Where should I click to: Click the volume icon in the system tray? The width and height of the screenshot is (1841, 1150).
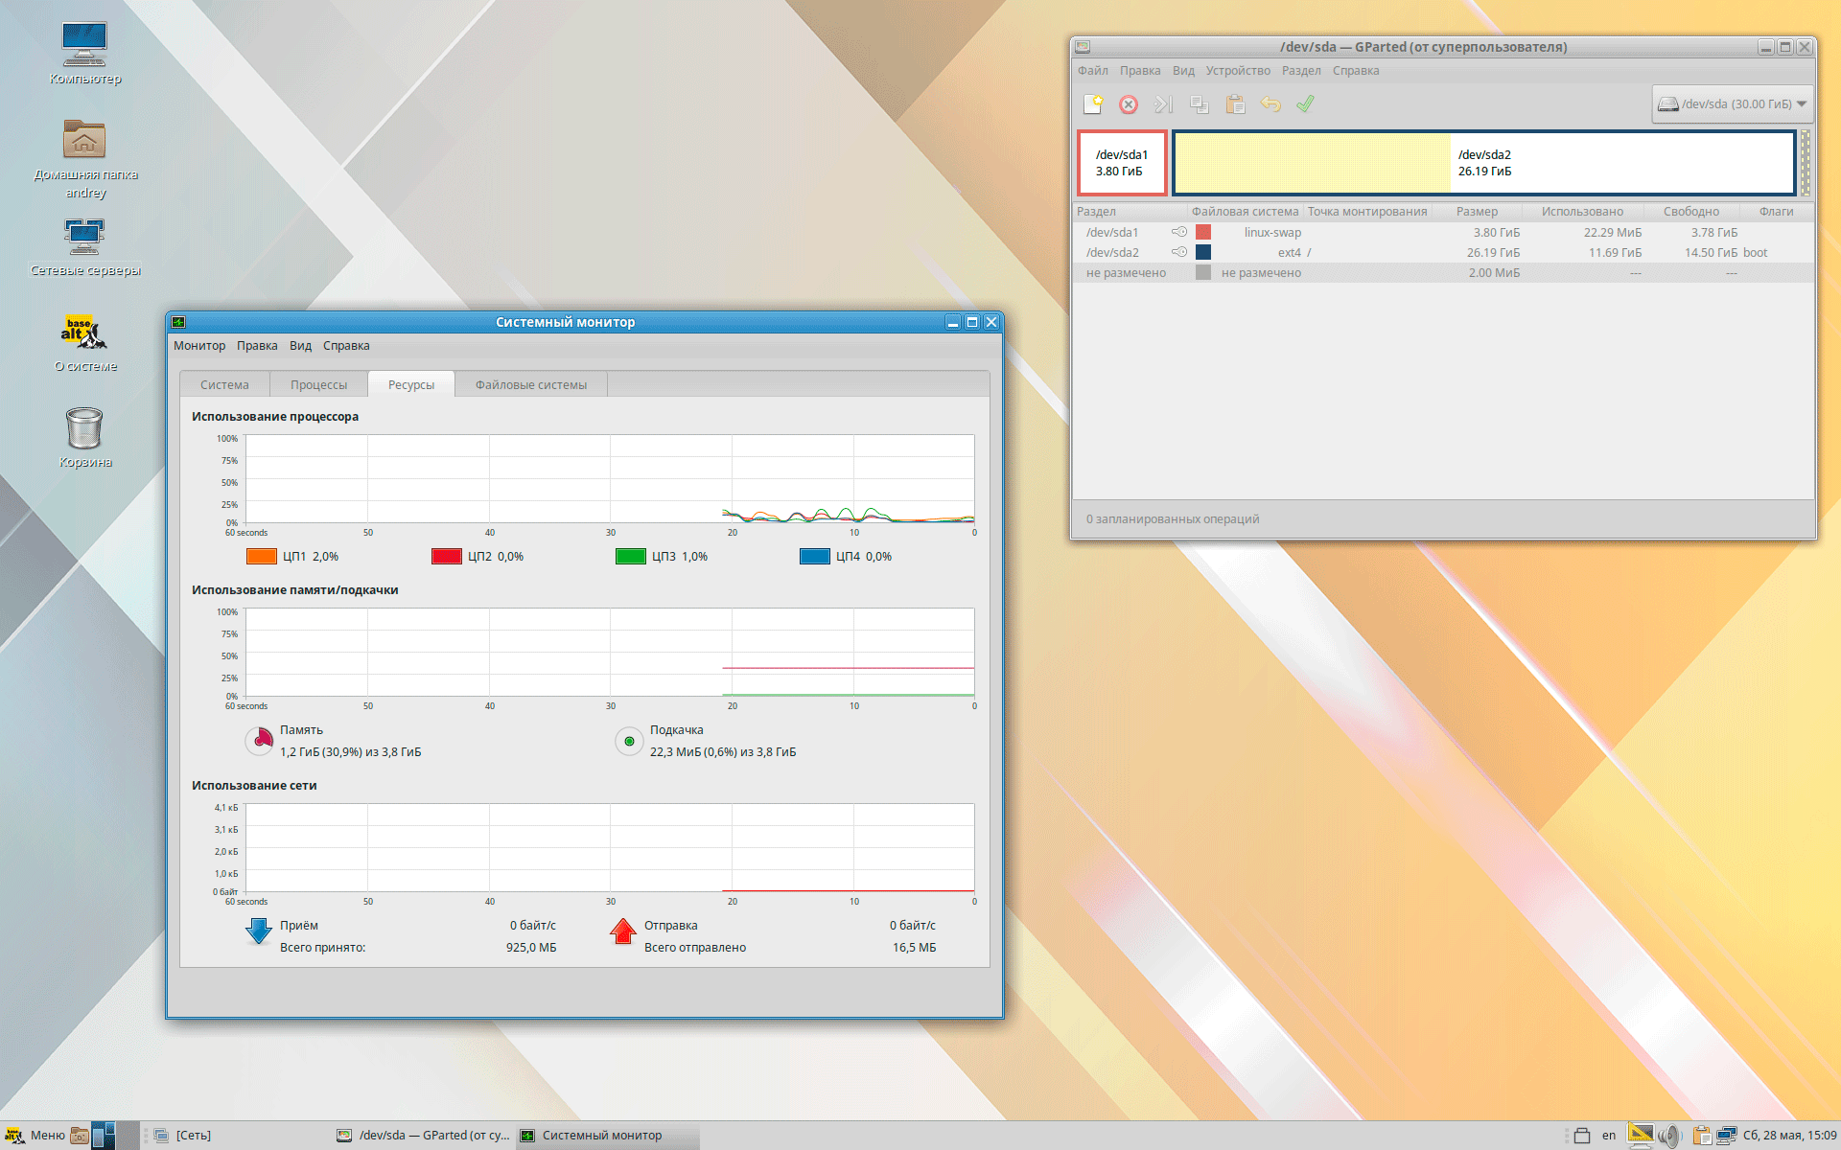[x=1669, y=1136]
